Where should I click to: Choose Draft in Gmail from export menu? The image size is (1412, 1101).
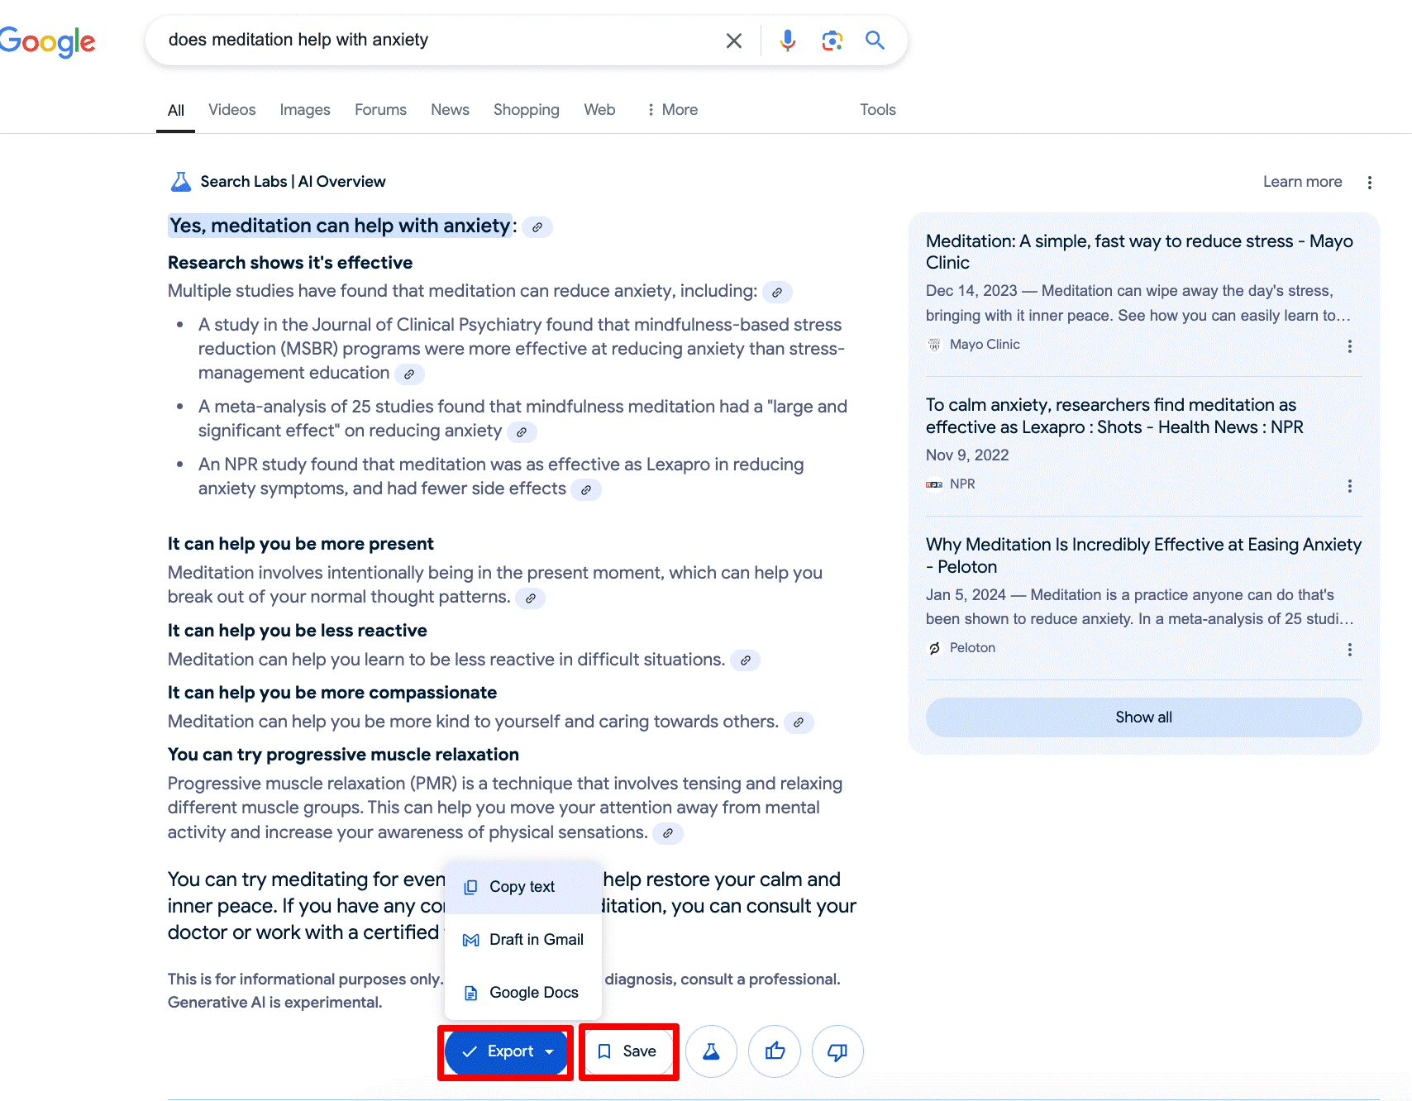(523, 940)
